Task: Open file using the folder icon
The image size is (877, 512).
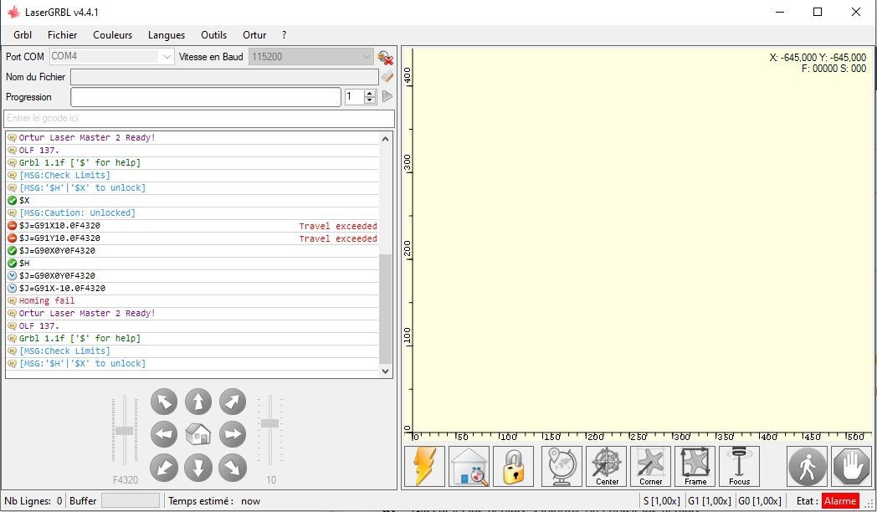Action: 387,76
